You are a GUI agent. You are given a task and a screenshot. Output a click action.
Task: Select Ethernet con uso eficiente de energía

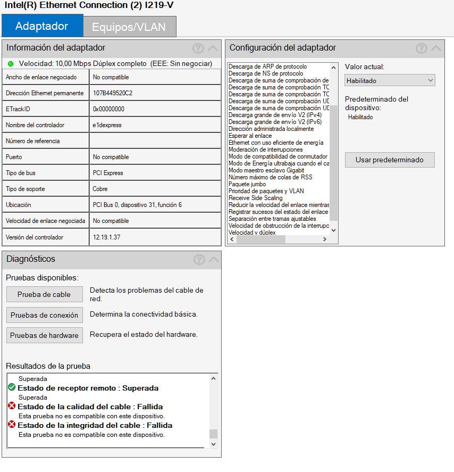276,143
